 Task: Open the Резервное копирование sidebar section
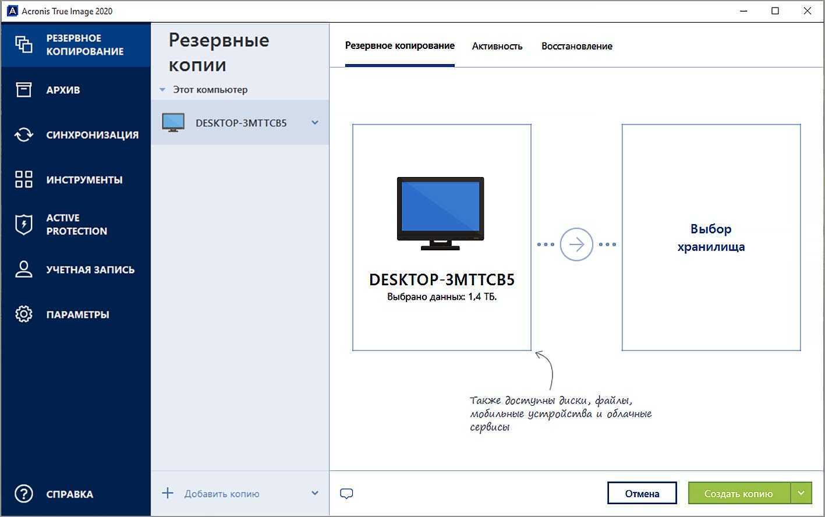pos(76,45)
